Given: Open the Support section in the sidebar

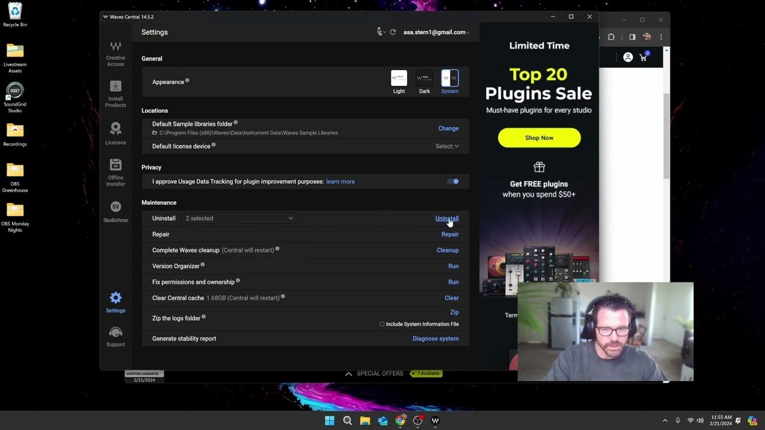Looking at the screenshot, I should 115,336.
